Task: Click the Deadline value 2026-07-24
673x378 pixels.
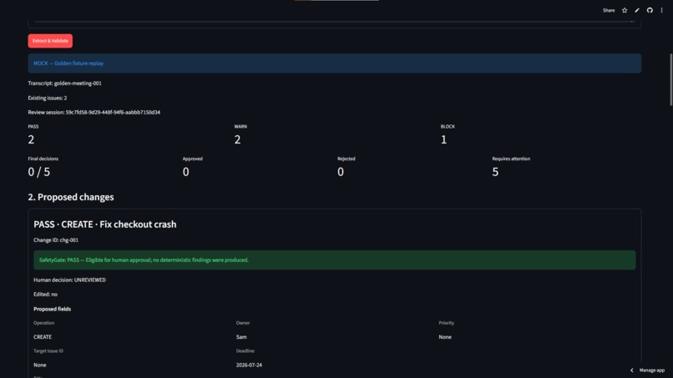Action: coord(249,365)
